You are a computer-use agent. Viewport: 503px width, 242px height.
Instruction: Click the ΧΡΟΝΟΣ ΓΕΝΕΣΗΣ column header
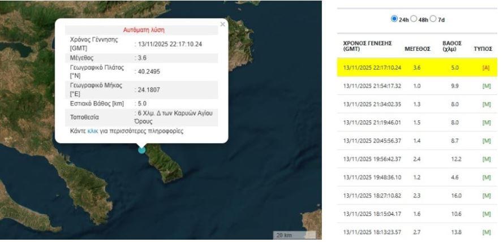click(x=368, y=46)
